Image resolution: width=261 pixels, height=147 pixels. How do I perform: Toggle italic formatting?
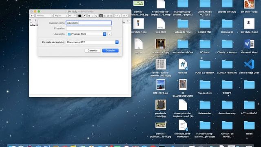[93, 16]
